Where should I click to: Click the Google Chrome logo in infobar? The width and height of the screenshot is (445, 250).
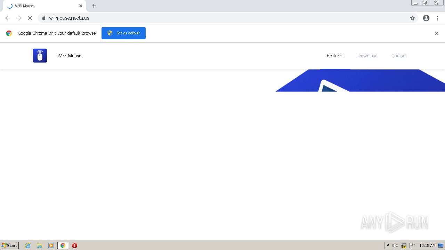(9, 33)
